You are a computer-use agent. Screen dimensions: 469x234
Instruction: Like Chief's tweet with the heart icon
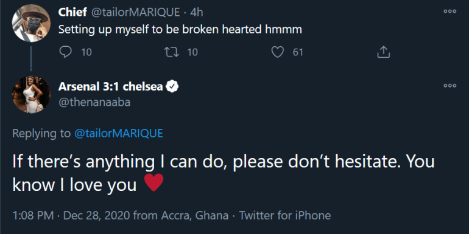point(277,52)
